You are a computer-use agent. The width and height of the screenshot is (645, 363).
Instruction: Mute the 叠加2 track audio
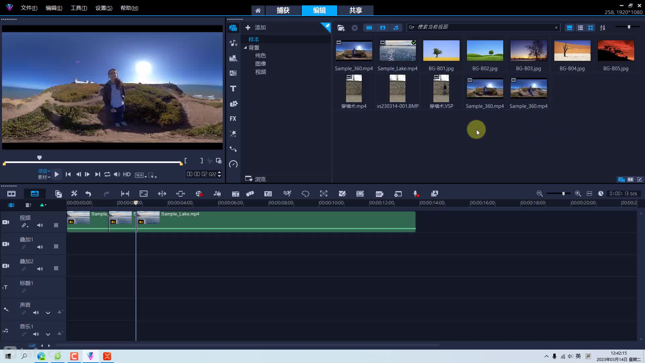[40, 269]
